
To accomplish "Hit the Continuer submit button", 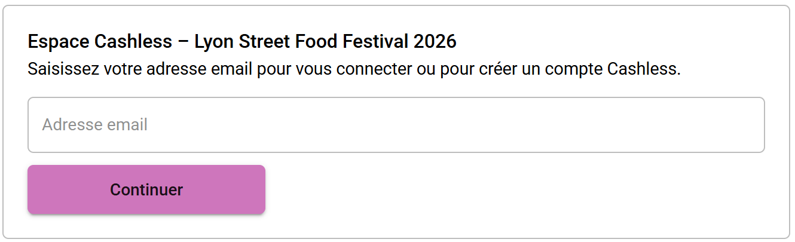I will 146,189.
